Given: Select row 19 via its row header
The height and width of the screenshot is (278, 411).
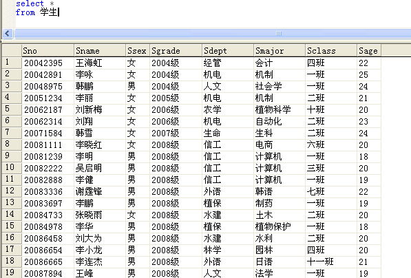Looking at the screenshot, I should coord(12,273).
